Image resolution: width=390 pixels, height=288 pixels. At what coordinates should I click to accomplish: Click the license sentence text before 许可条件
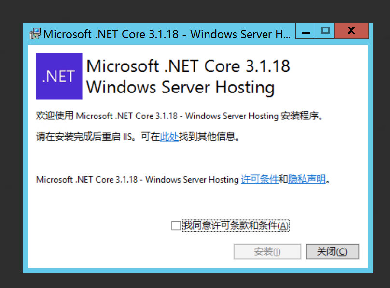137,179
